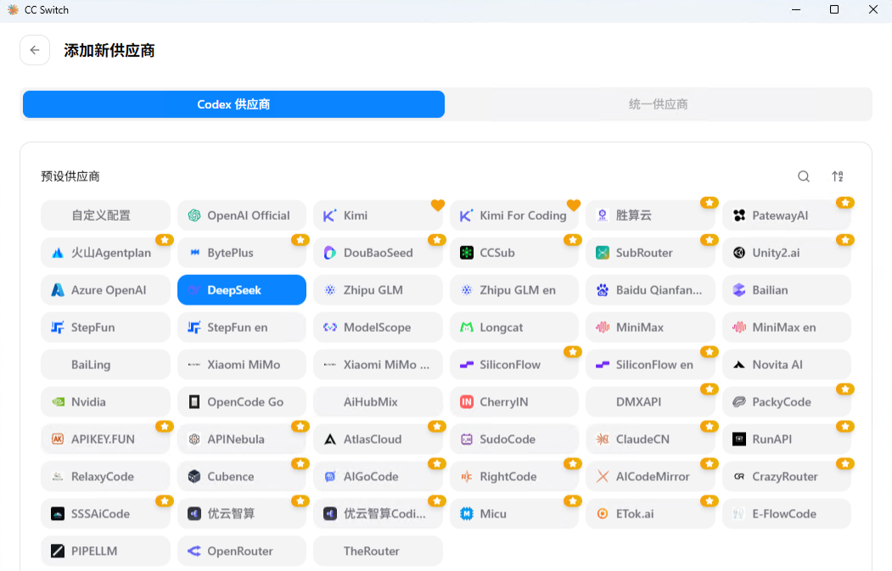Click the CherryIN logo icon

467,402
